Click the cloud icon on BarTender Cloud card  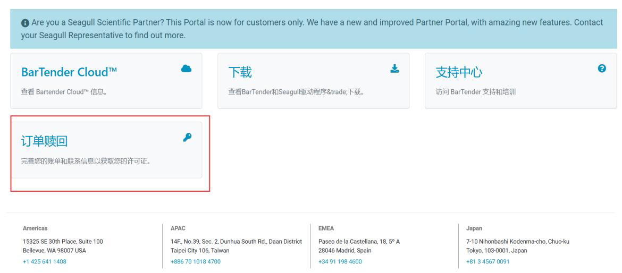(x=186, y=69)
